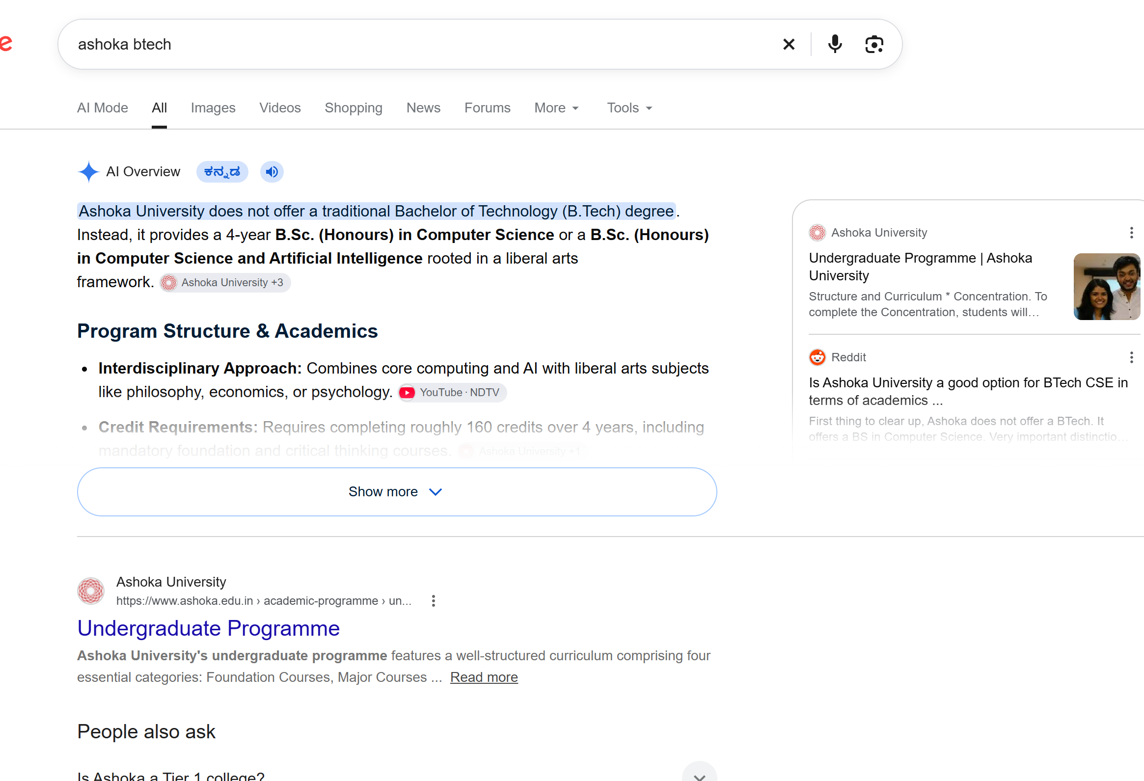1144x781 pixels.
Task: Start voice search with the microphone icon
Action: pyautogui.click(x=835, y=44)
